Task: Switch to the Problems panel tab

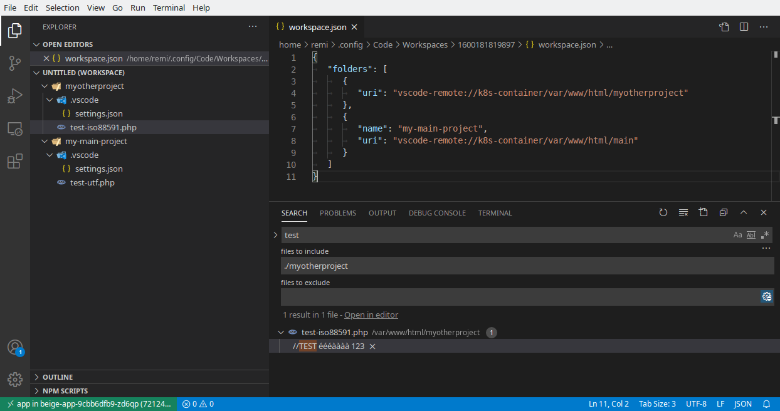Action: (x=338, y=213)
